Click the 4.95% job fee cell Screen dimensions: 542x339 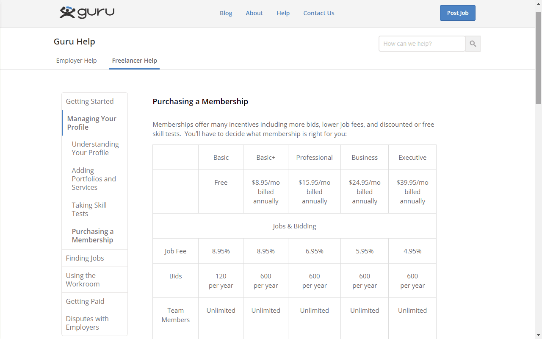coord(412,251)
